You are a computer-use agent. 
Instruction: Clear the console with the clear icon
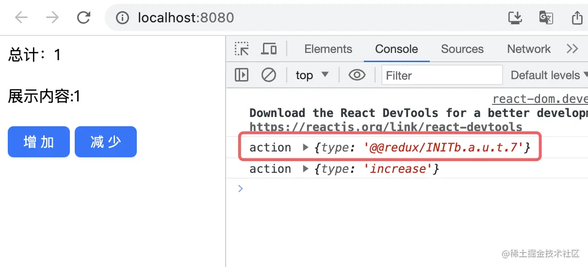click(269, 75)
